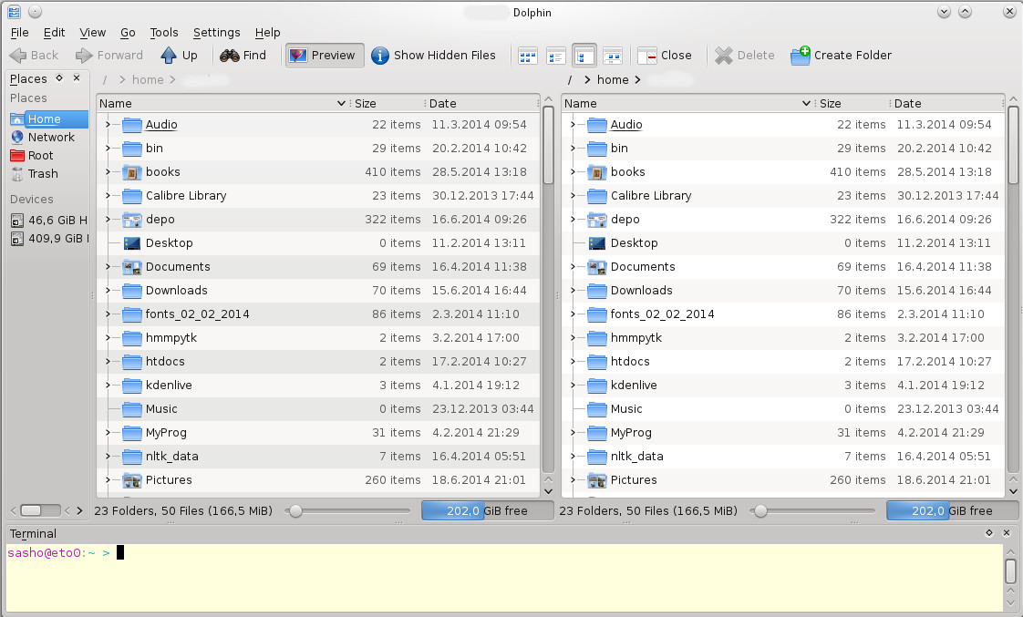The width and height of the screenshot is (1023, 617).
Task: Open the Go menu
Action: pos(128,33)
